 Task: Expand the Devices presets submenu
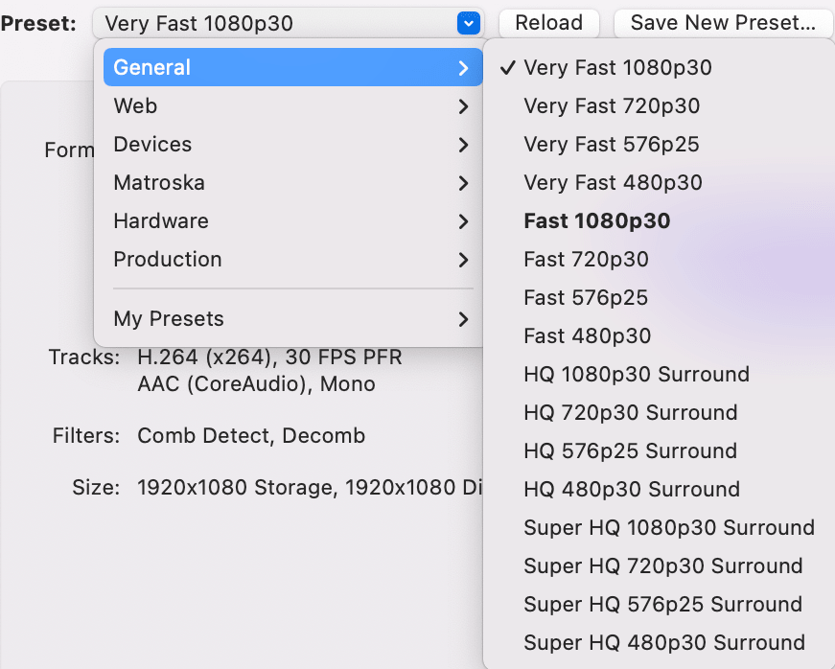[293, 144]
